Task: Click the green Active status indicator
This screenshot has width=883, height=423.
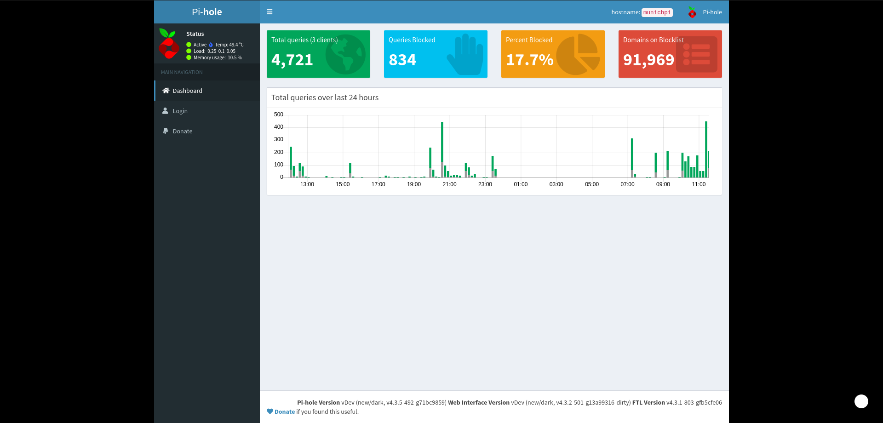Action: coord(188,45)
